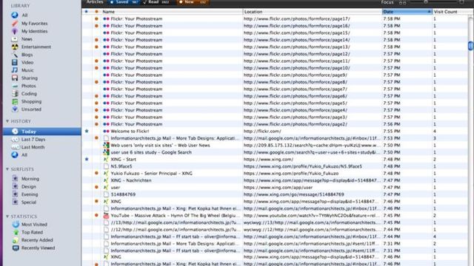
Task: Select the 'NS.9face5' row
Action: coord(275,166)
